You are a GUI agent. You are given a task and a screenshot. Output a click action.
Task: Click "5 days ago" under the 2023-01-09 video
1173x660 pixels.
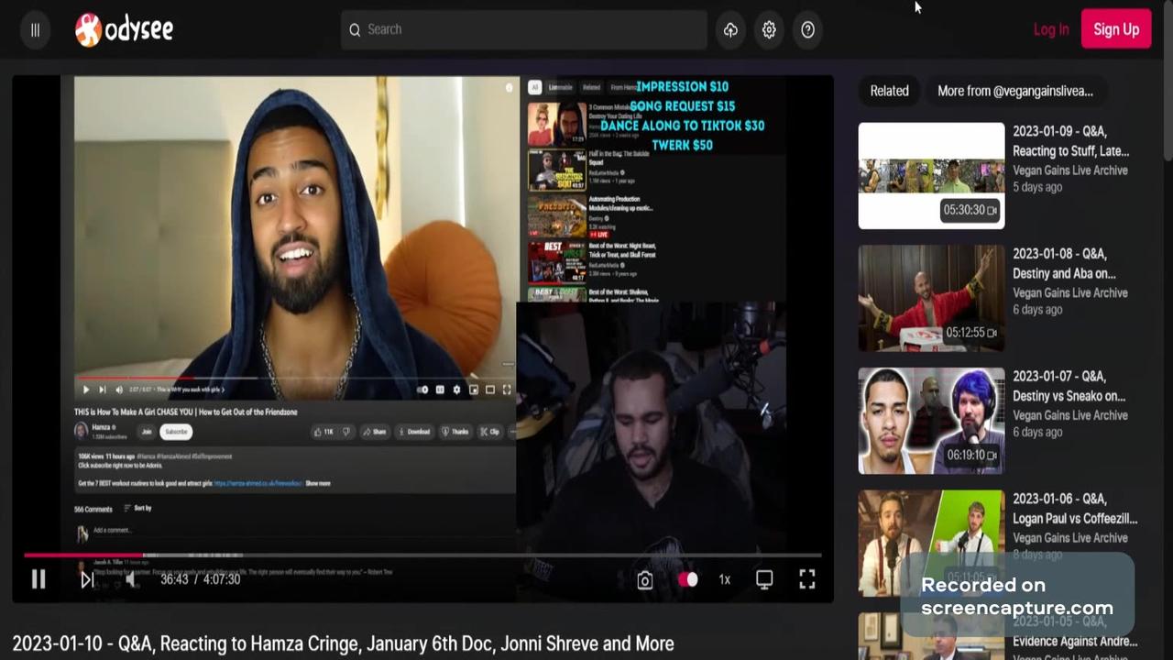coord(1037,187)
